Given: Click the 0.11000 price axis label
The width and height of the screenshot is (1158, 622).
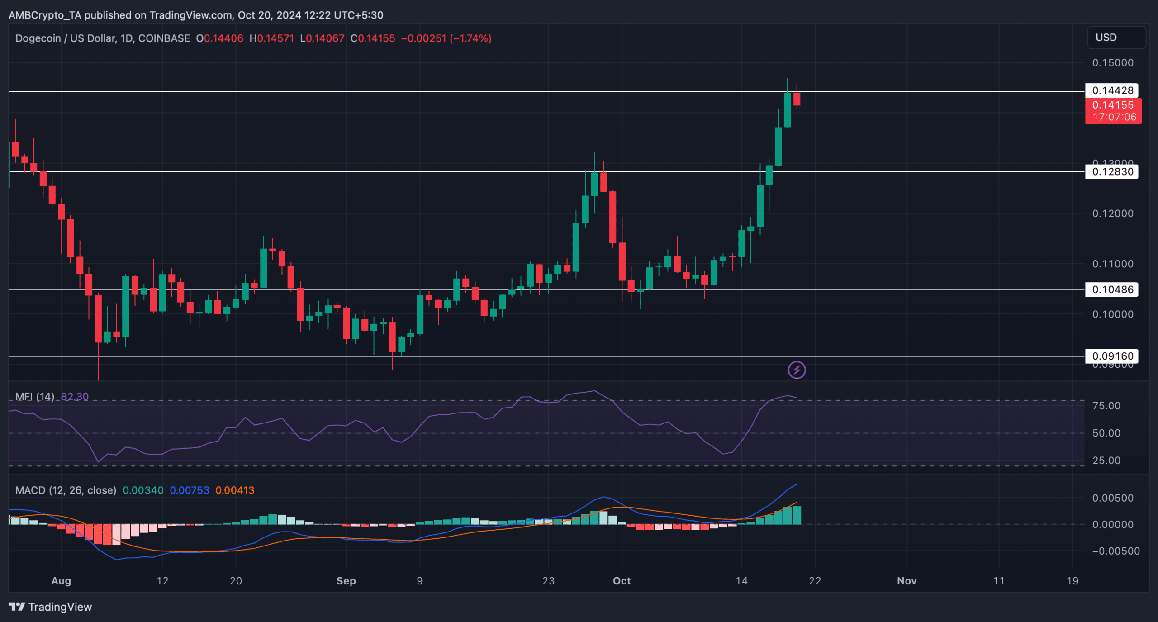Looking at the screenshot, I should click(1113, 264).
